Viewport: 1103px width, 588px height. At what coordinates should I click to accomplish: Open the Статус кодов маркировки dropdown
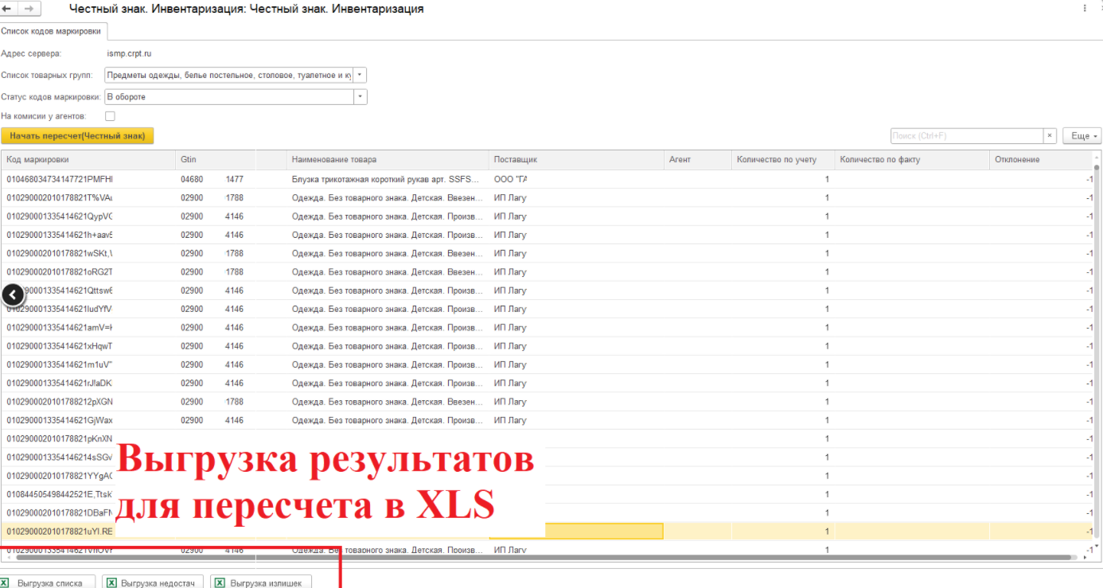pos(359,96)
